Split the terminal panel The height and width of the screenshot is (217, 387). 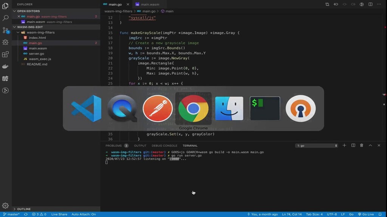[x=353, y=145]
